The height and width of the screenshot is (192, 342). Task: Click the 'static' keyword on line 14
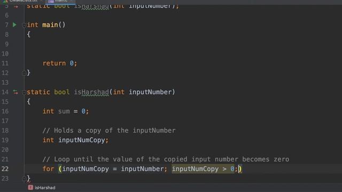(38, 92)
